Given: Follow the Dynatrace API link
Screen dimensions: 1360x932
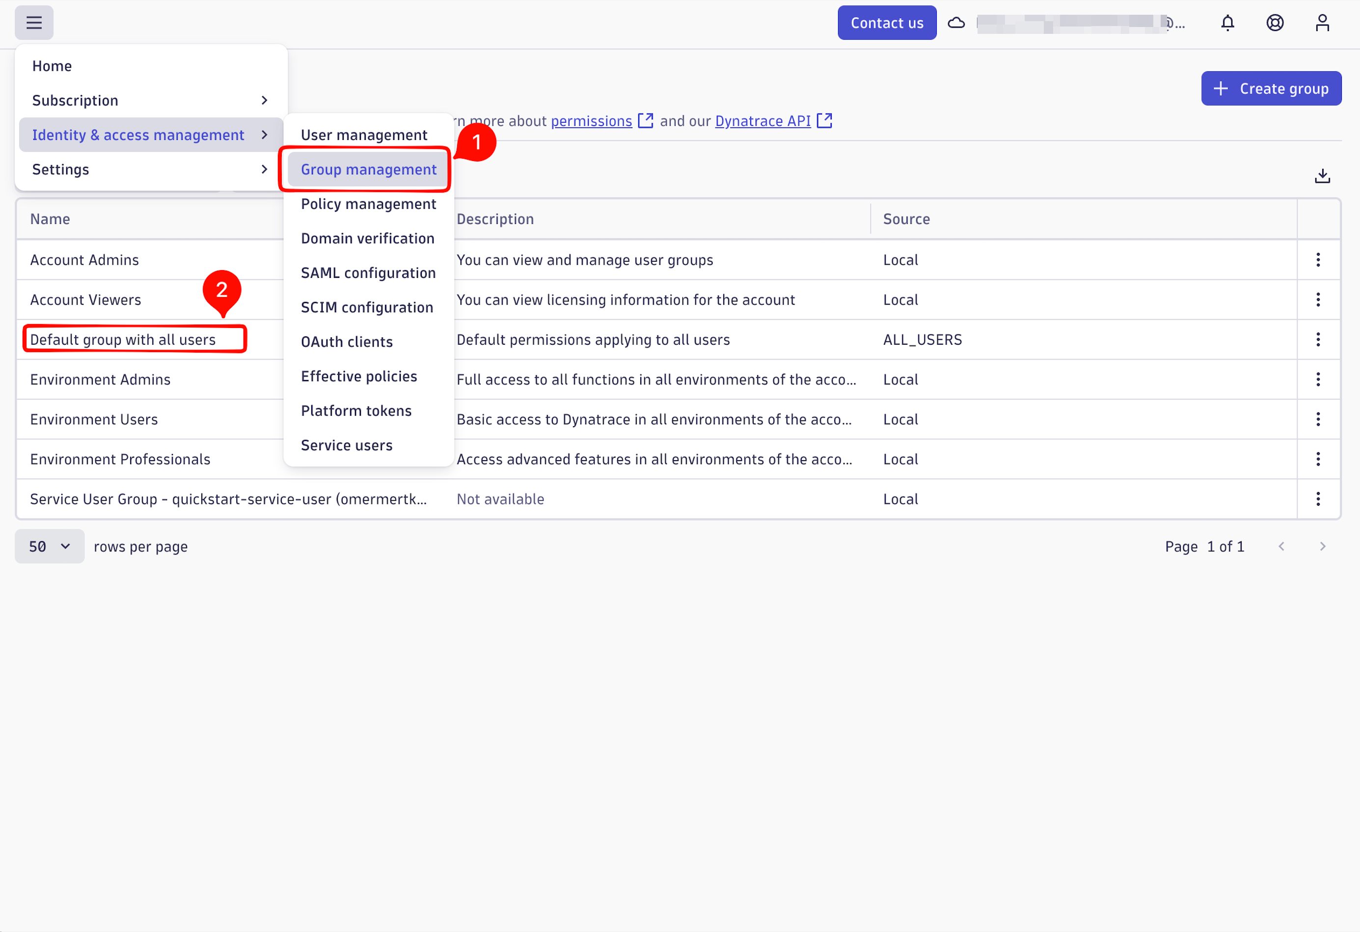Looking at the screenshot, I should tap(762, 121).
